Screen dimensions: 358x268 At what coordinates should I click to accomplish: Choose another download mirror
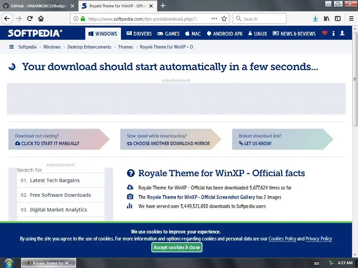(x=171, y=139)
